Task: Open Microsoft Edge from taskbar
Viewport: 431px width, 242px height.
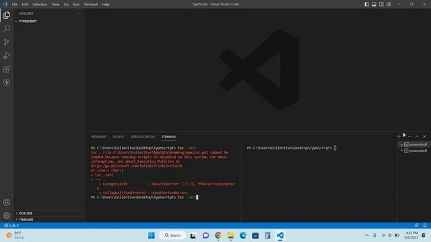Action: coord(243,235)
